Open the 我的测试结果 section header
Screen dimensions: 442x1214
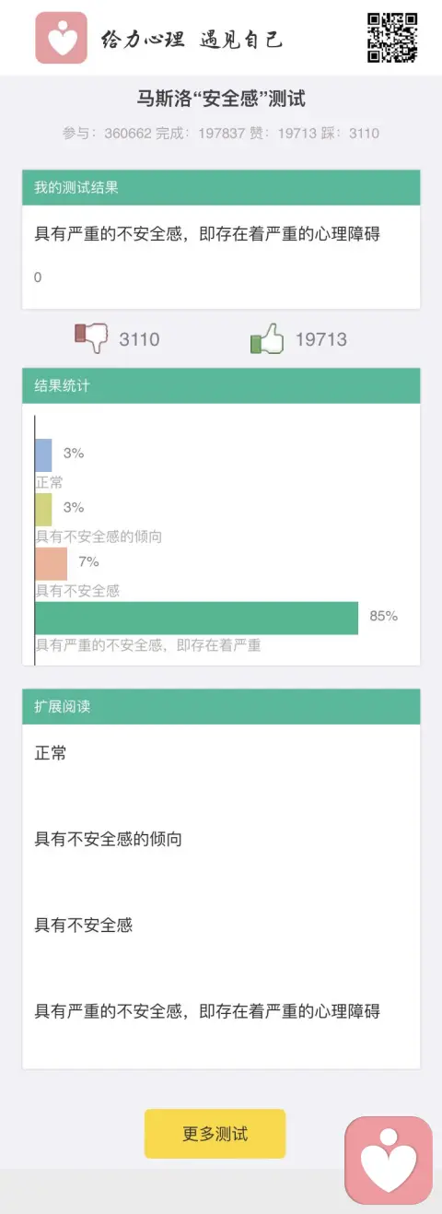221,188
